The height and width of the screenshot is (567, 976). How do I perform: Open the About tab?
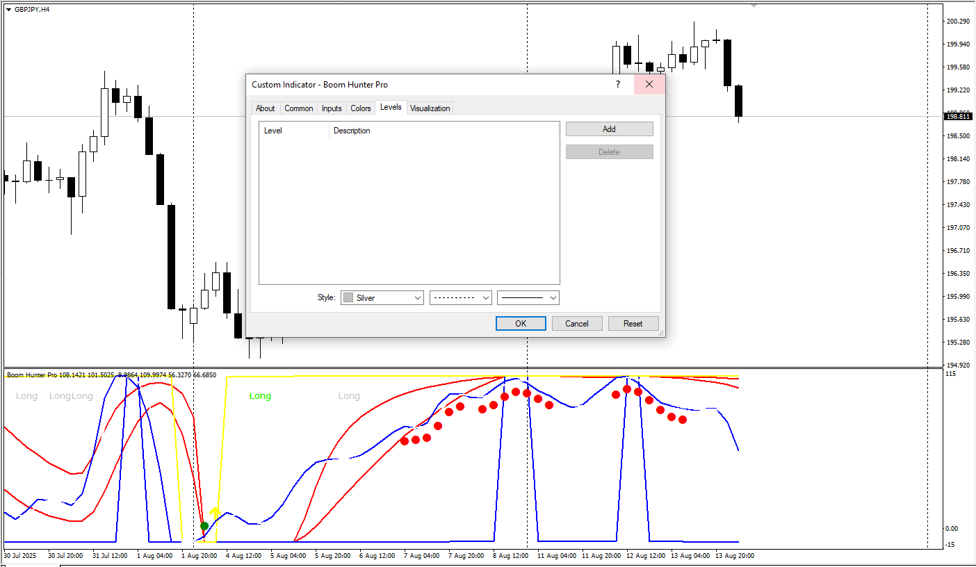pos(265,108)
